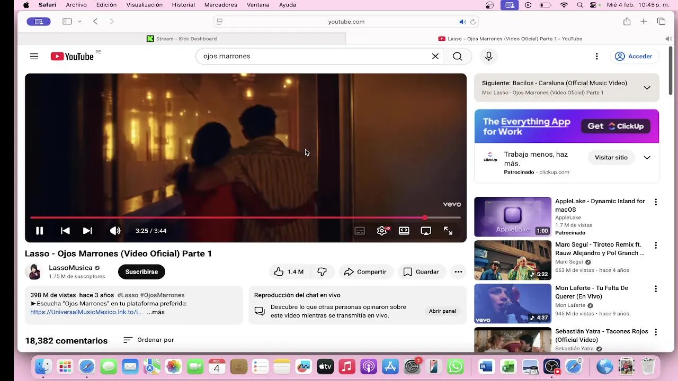This screenshot has height=381, width=678.
Task: Click the page vertical scrollbar
Action: coord(671,70)
